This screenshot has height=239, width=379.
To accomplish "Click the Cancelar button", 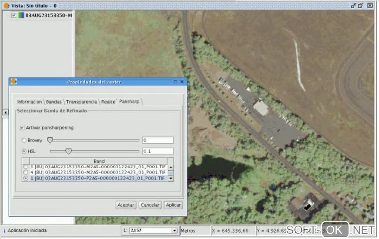I will tap(150, 205).
